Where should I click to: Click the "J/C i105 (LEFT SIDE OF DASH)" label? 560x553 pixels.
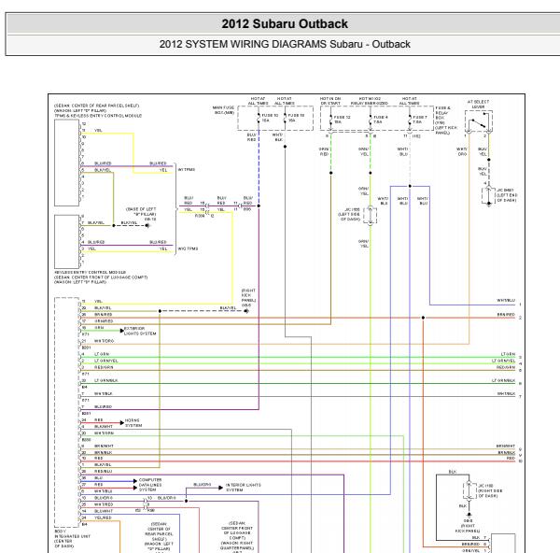349,214
